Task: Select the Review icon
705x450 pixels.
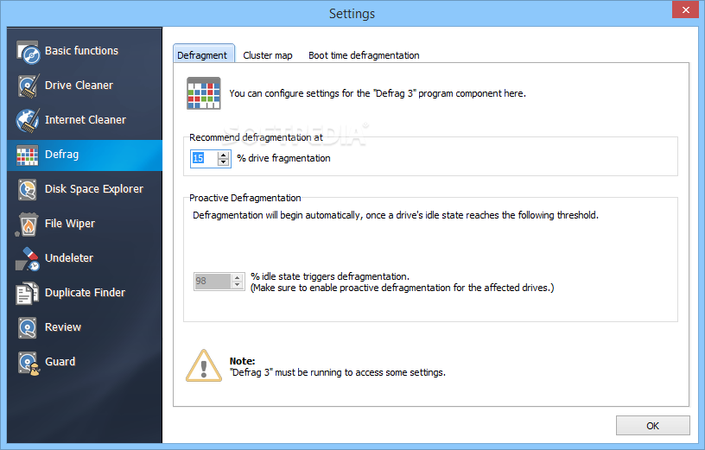Action: pos(28,327)
